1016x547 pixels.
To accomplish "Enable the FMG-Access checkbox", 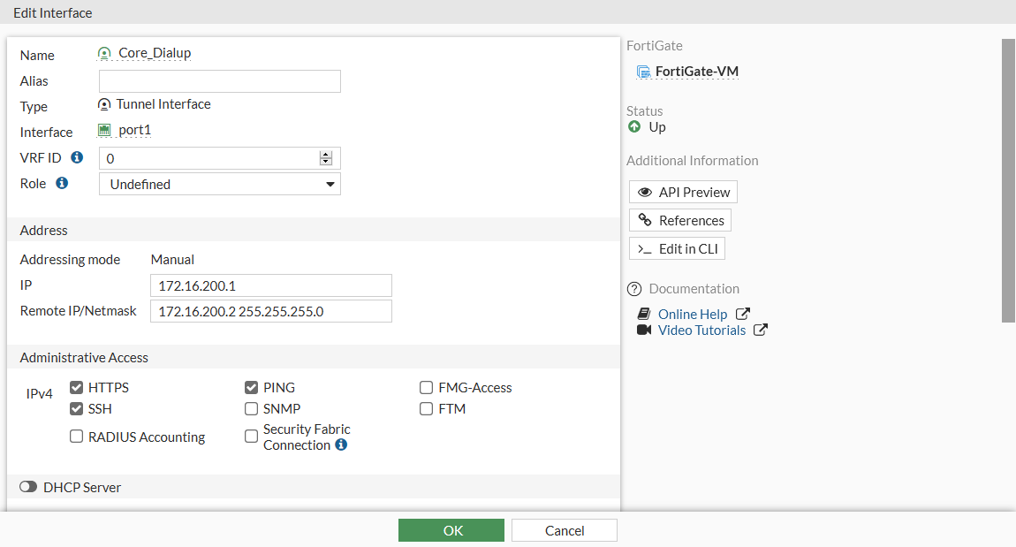I will pyautogui.click(x=427, y=388).
